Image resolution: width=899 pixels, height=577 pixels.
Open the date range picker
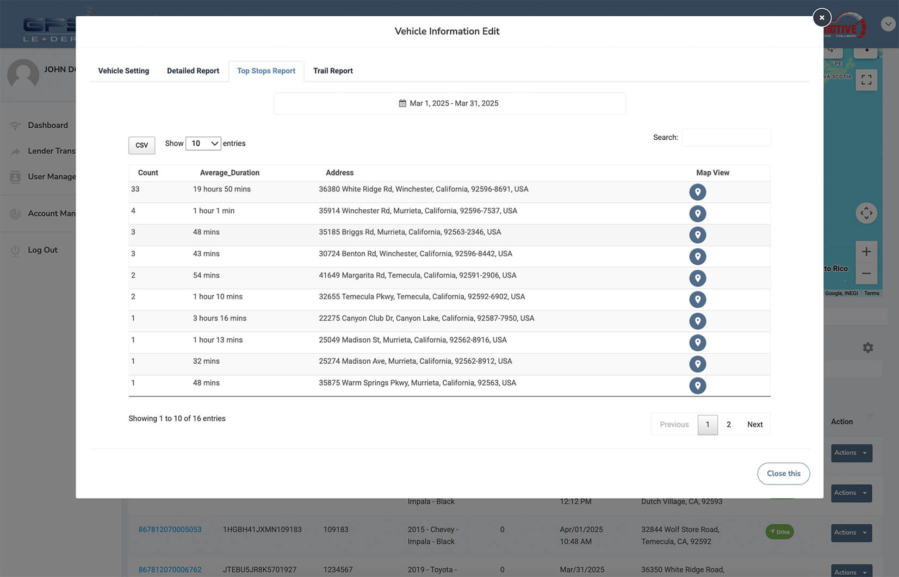[x=449, y=103]
